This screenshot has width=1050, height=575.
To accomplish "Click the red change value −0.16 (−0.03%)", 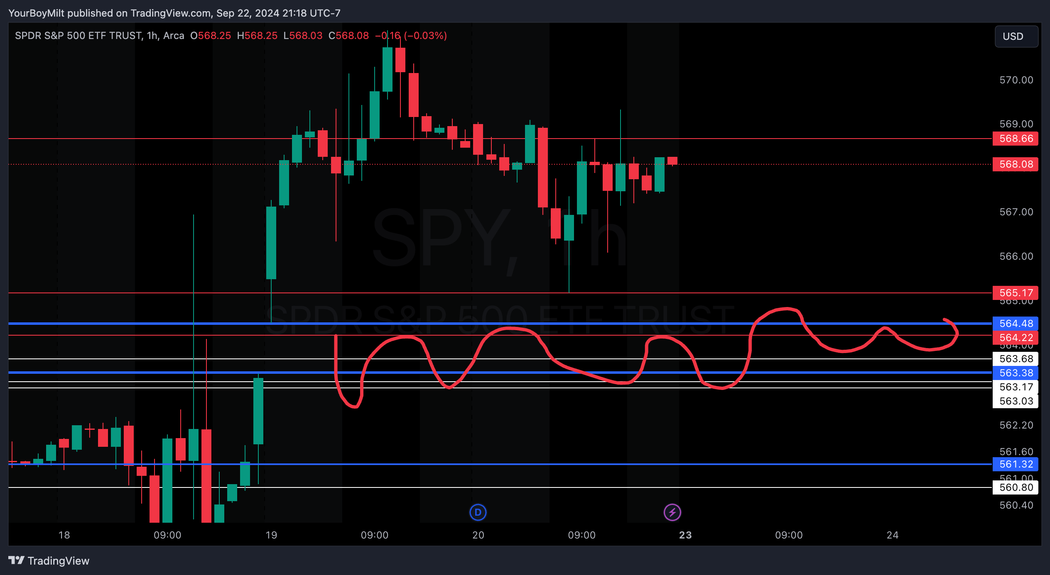I will [410, 36].
